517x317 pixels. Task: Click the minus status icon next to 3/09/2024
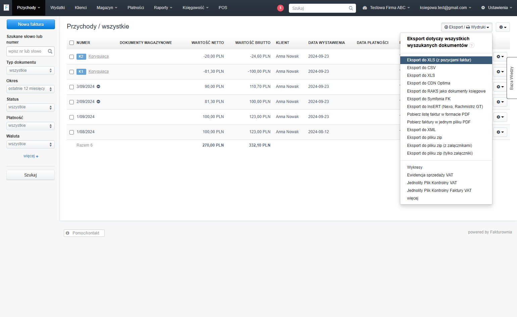(98, 87)
